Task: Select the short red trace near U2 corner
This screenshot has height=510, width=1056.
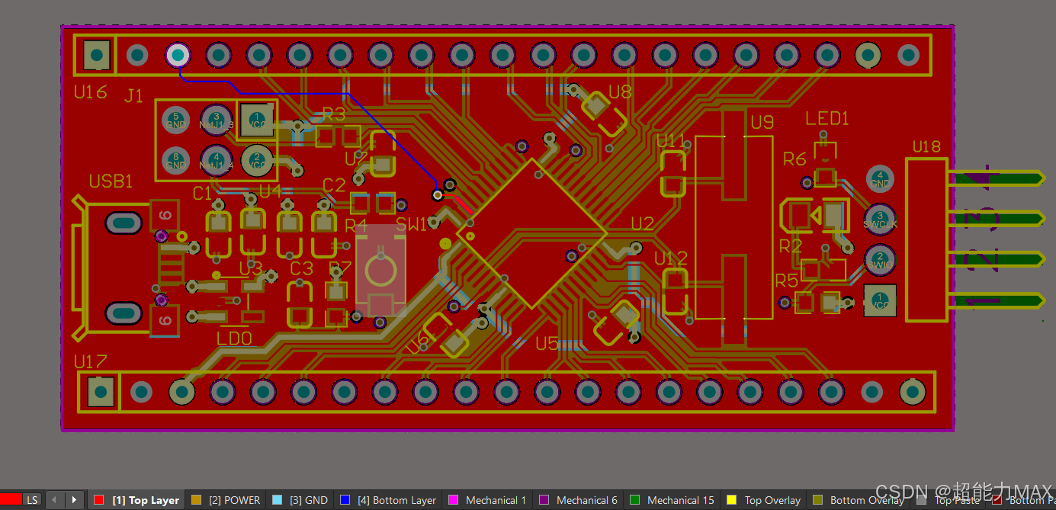Action: (x=457, y=203)
